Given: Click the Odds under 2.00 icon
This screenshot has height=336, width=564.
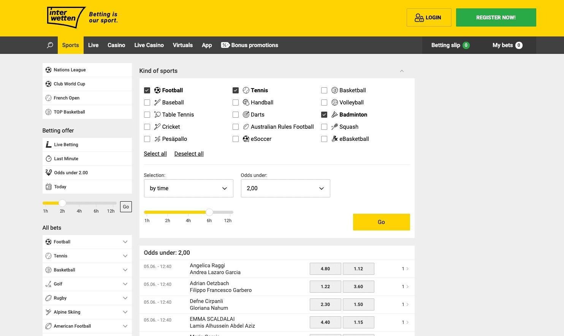Looking at the screenshot, I should pyautogui.click(x=48, y=173).
